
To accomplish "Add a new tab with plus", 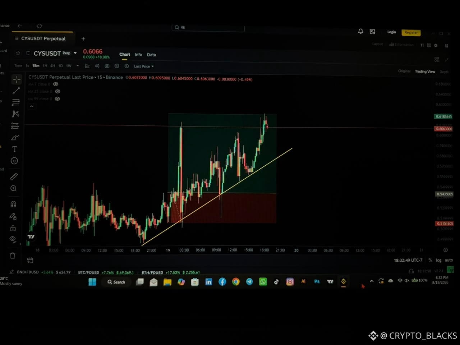I will 83,39.
